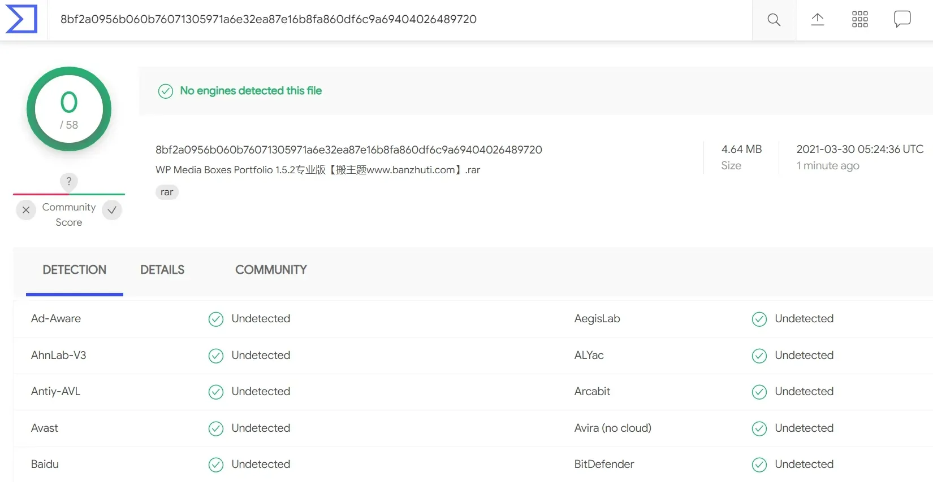Click Undetected result for Ad-Aware
The width and height of the screenshot is (933, 482).
click(261, 318)
